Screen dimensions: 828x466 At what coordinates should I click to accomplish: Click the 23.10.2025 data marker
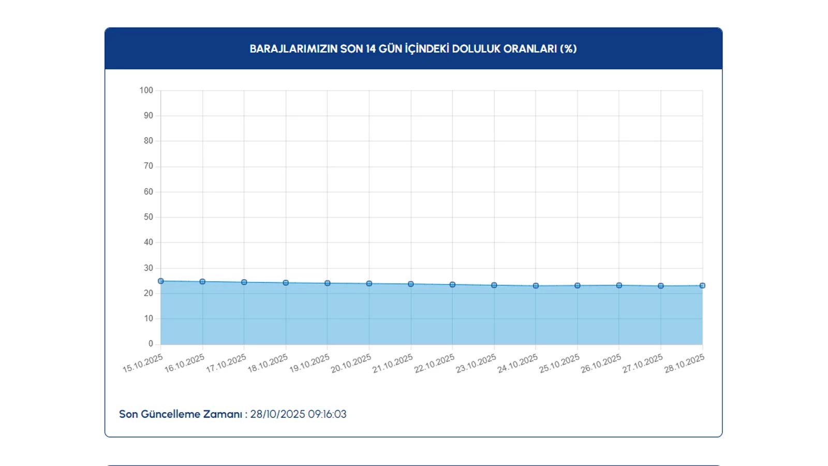click(x=494, y=285)
